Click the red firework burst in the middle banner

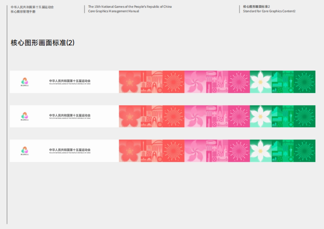(x=174, y=116)
